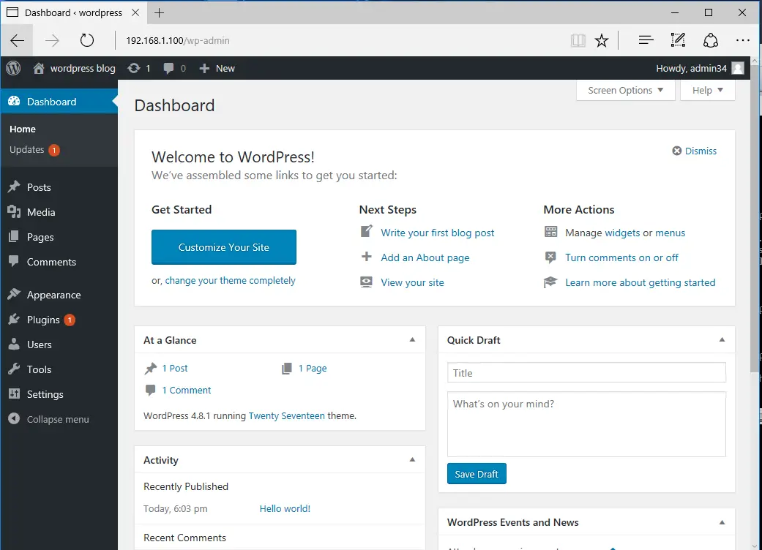762x550 pixels.
Task: Open the widgets link under More Actions
Action: [622, 233]
